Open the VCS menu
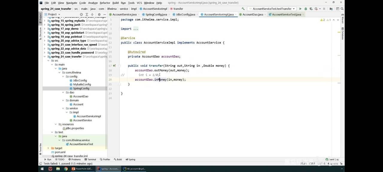 click(x=139, y=3)
